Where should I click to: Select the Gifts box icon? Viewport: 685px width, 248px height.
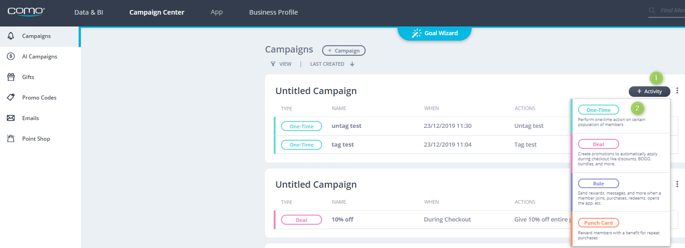11,77
